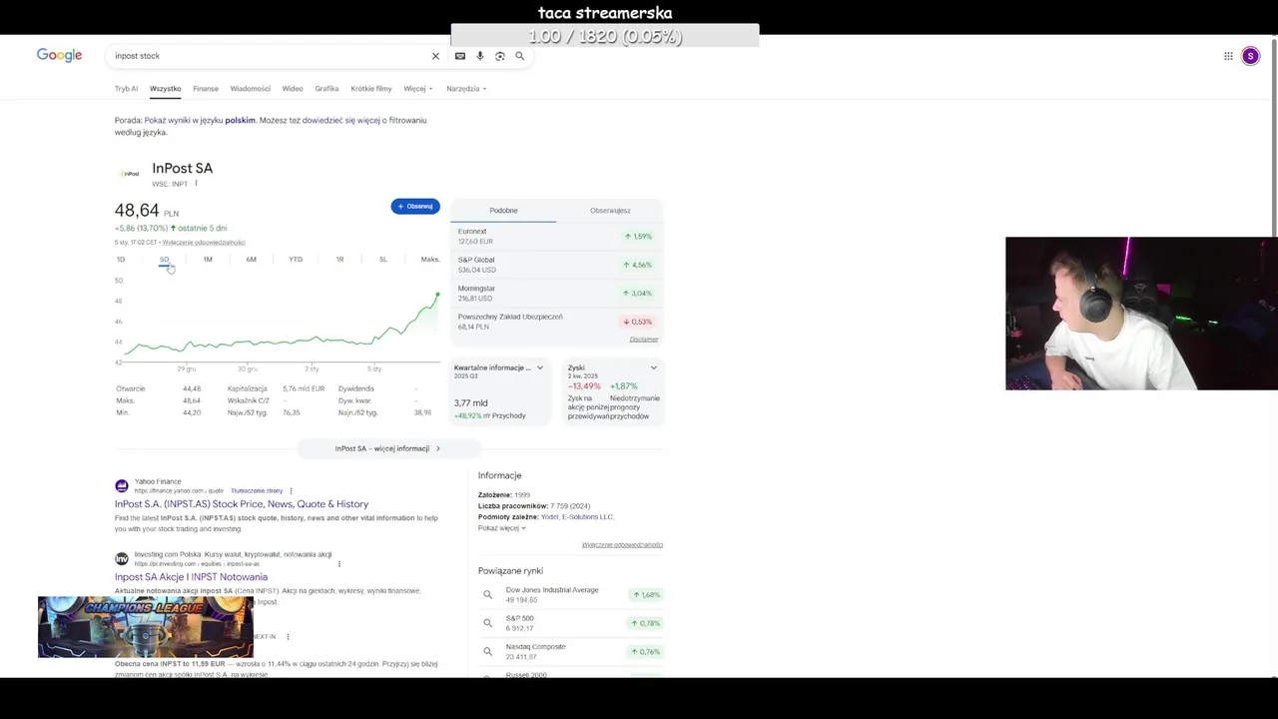Screen dimensions: 1278x719
Task: Select the 1R chart range
Action: tap(339, 260)
